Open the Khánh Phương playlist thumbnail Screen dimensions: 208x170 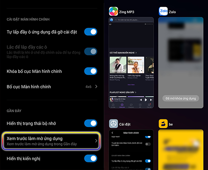point(118,65)
